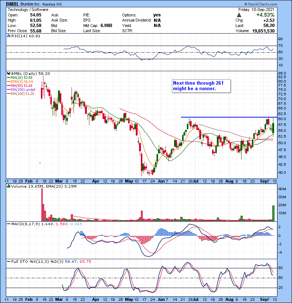Viewport: 292px width, 303px height.
Task: Click the MA(100) 51.20 legend entry
Action: point(20,94)
